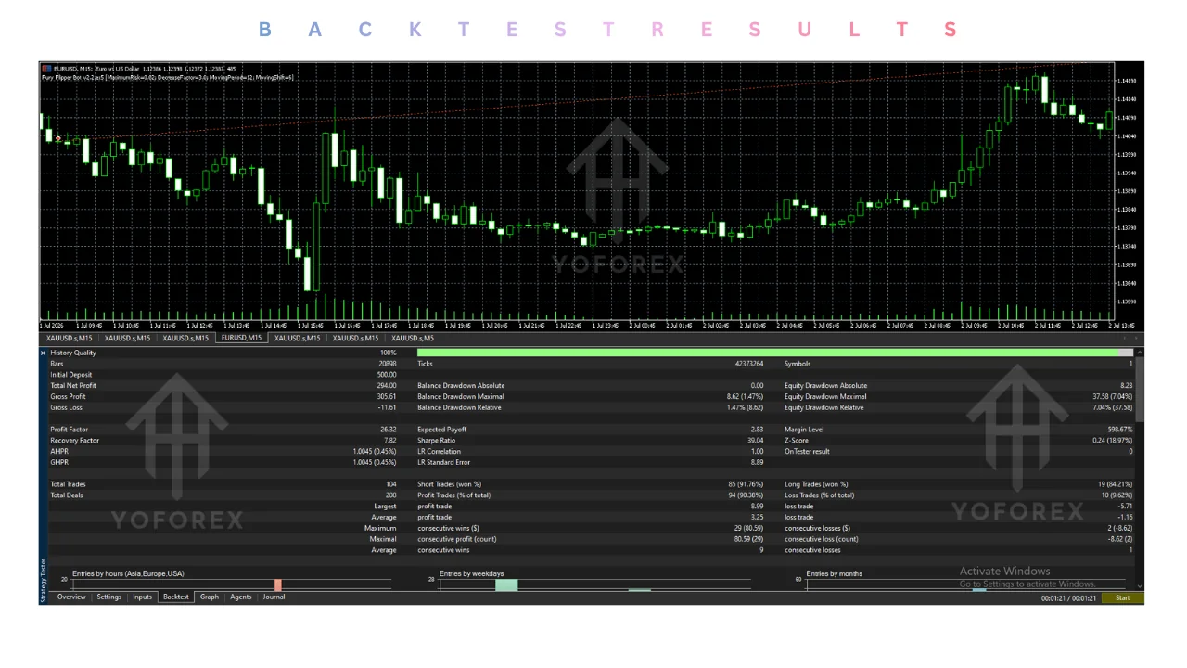Click the Profit Factor value 26.32
The image size is (1187, 668).
click(389, 430)
